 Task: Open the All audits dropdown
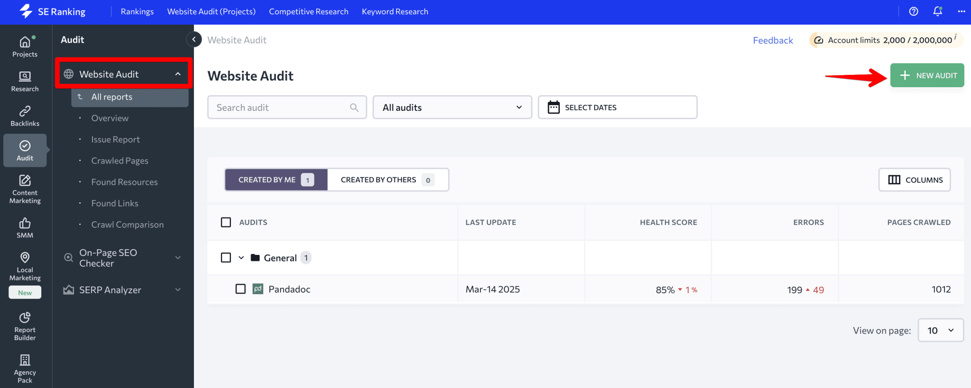pyautogui.click(x=452, y=108)
